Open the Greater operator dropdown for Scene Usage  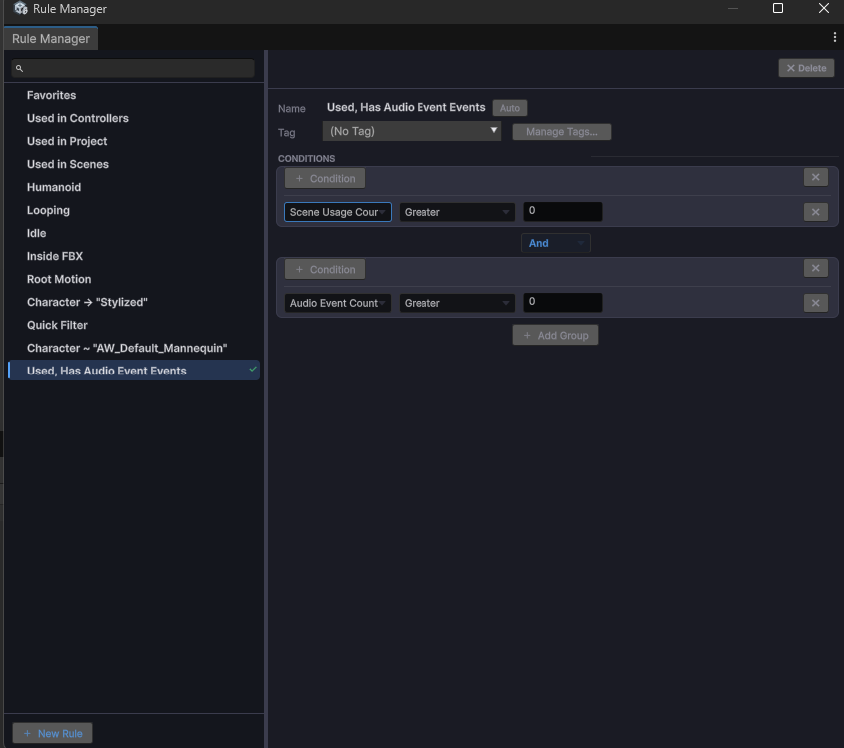[x=457, y=212]
